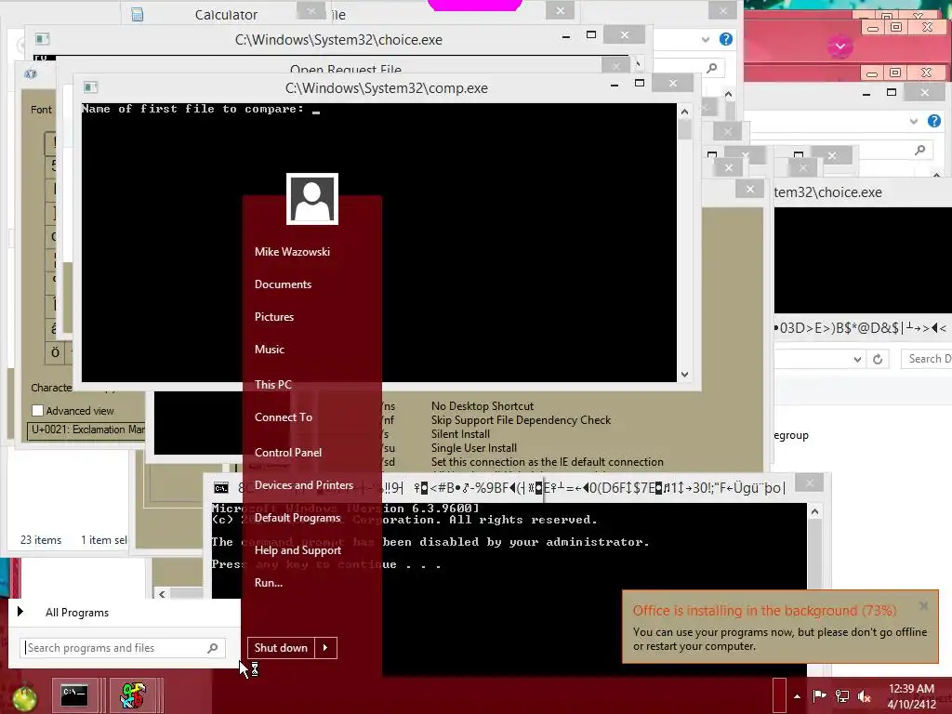Viewport: 952px width, 714px height.
Task: Click cmd icon in disabled prompt window
Action: point(221,488)
